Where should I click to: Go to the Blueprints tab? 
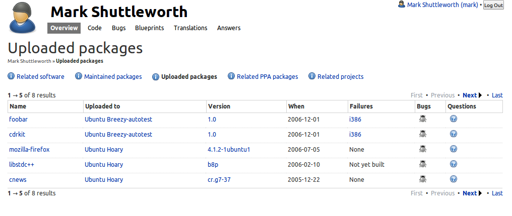[149, 28]
